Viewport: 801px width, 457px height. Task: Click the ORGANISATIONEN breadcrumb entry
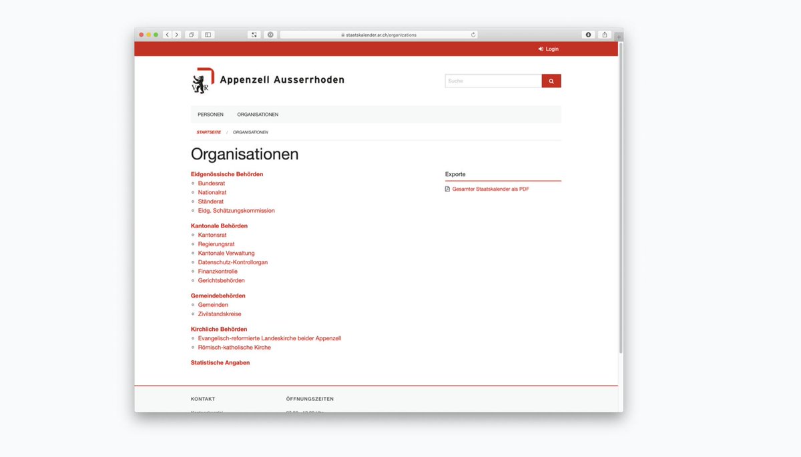[250, 132]
